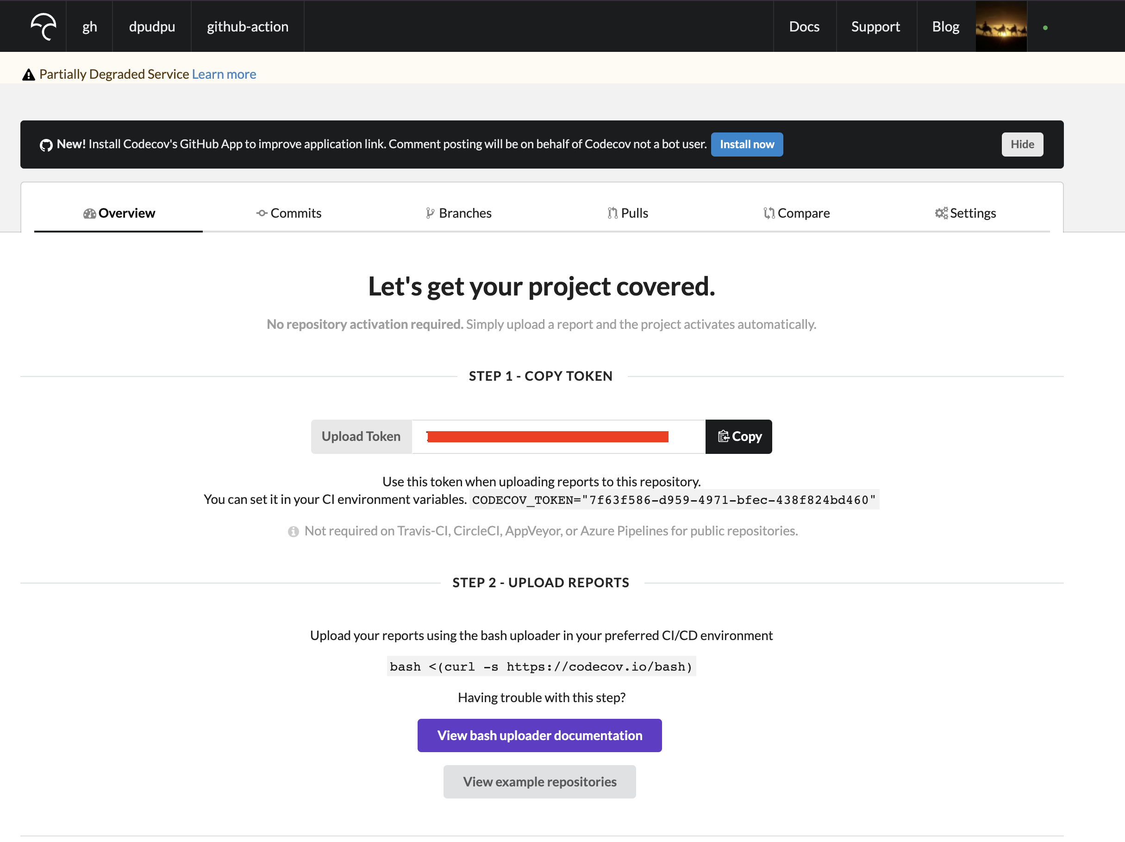Open the Branches tab

tap(458, 213)
